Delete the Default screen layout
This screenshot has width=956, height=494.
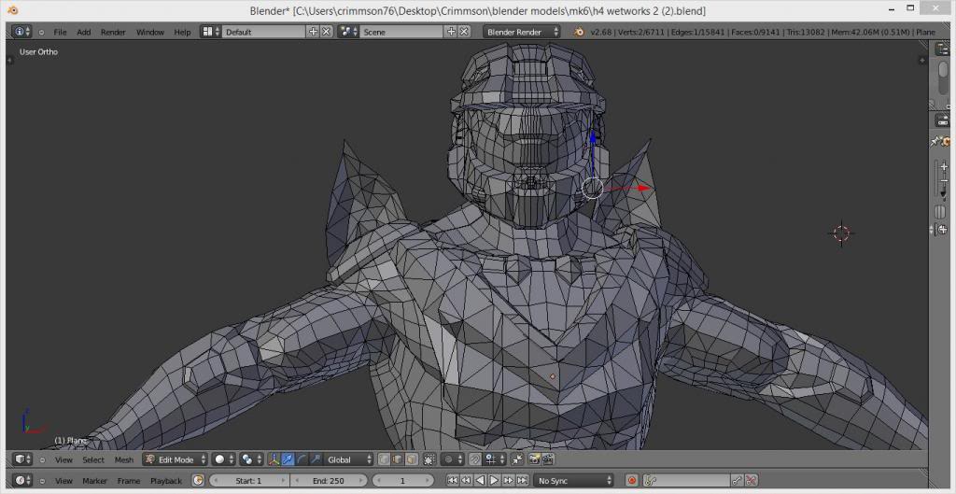pyautogui.click(x=327, y=32)
